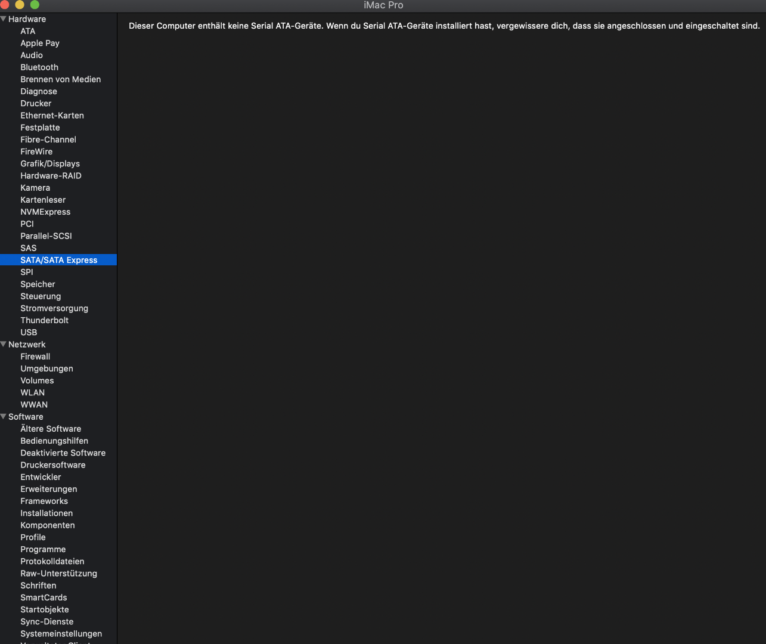Show Thunderbolt device information
The width and height of the screenshot is (766, 644).
click(45, 320)
